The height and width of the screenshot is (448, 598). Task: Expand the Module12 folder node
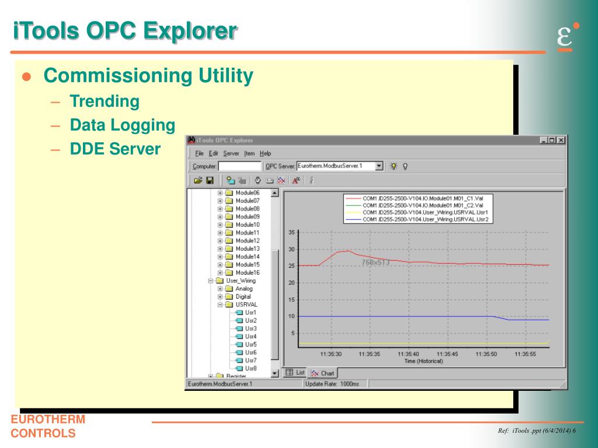tap(220, 241)
